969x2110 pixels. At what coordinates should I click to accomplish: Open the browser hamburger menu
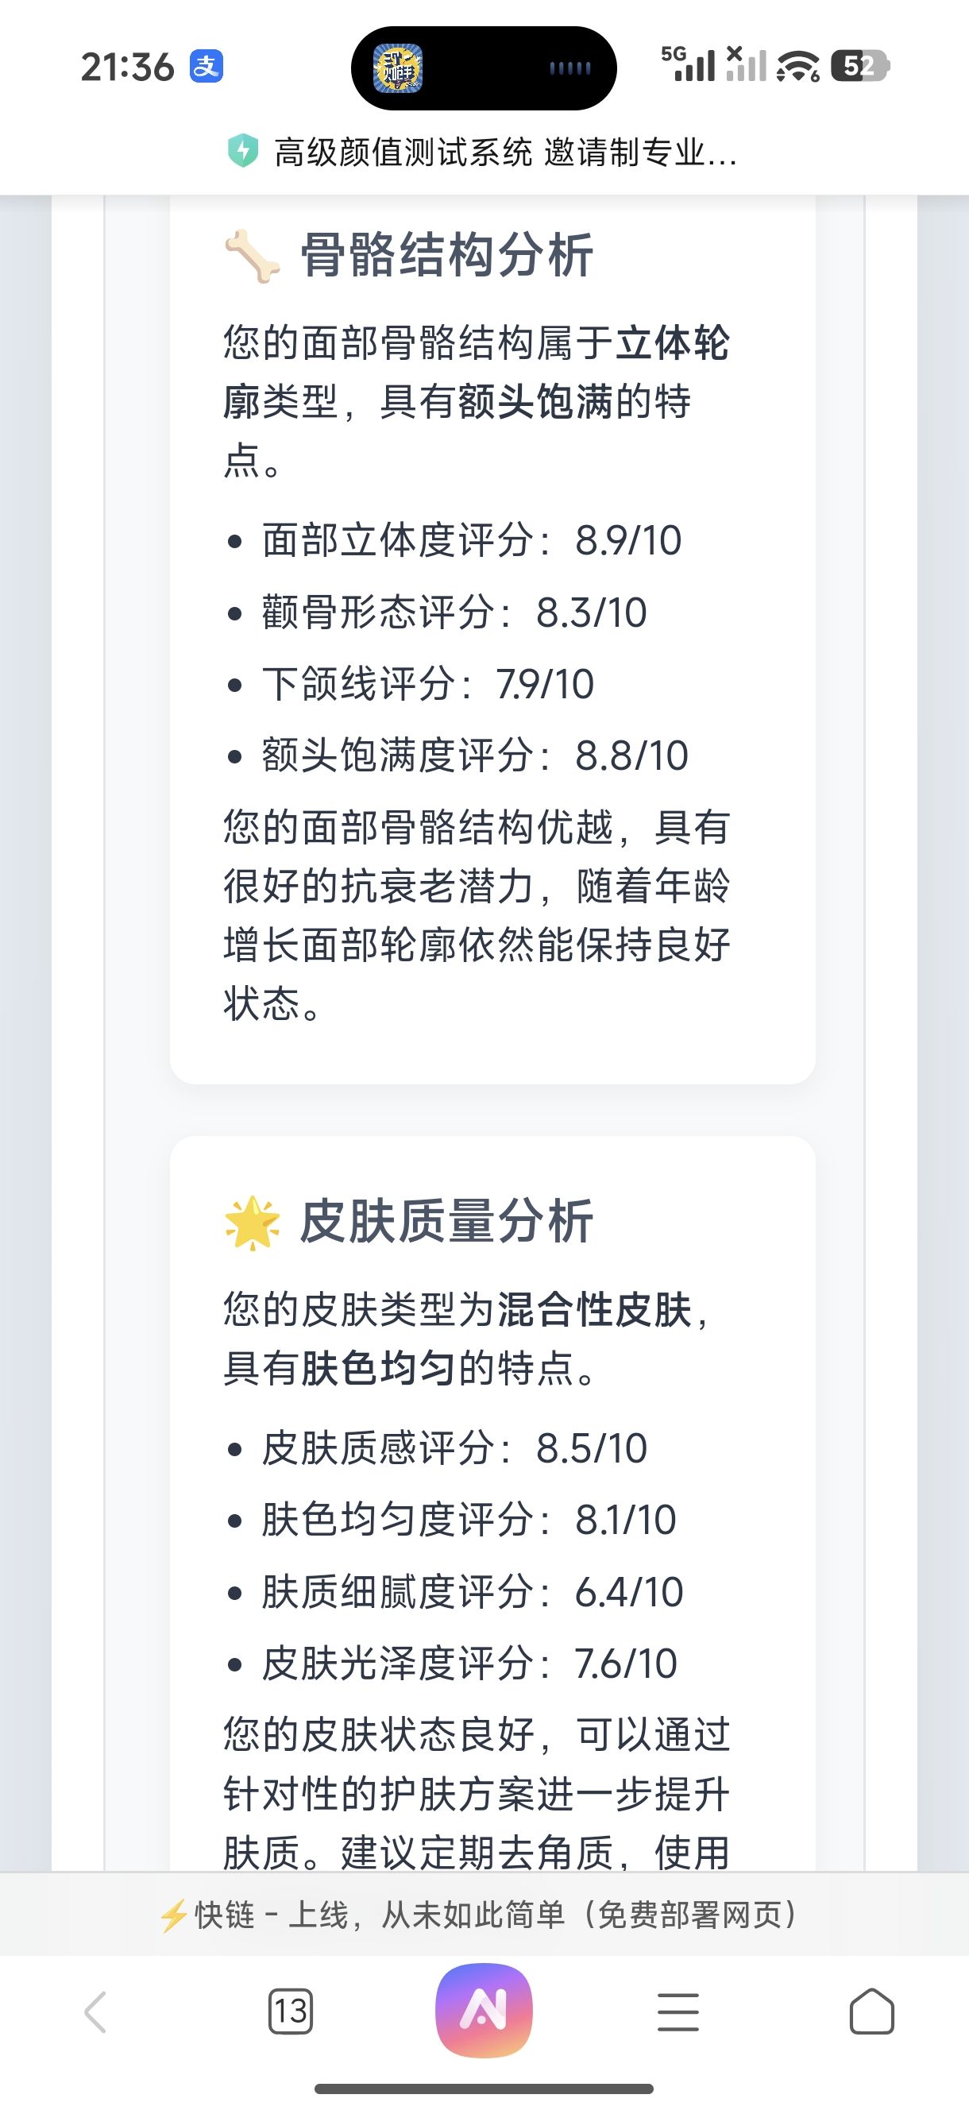coord(678,2011)
